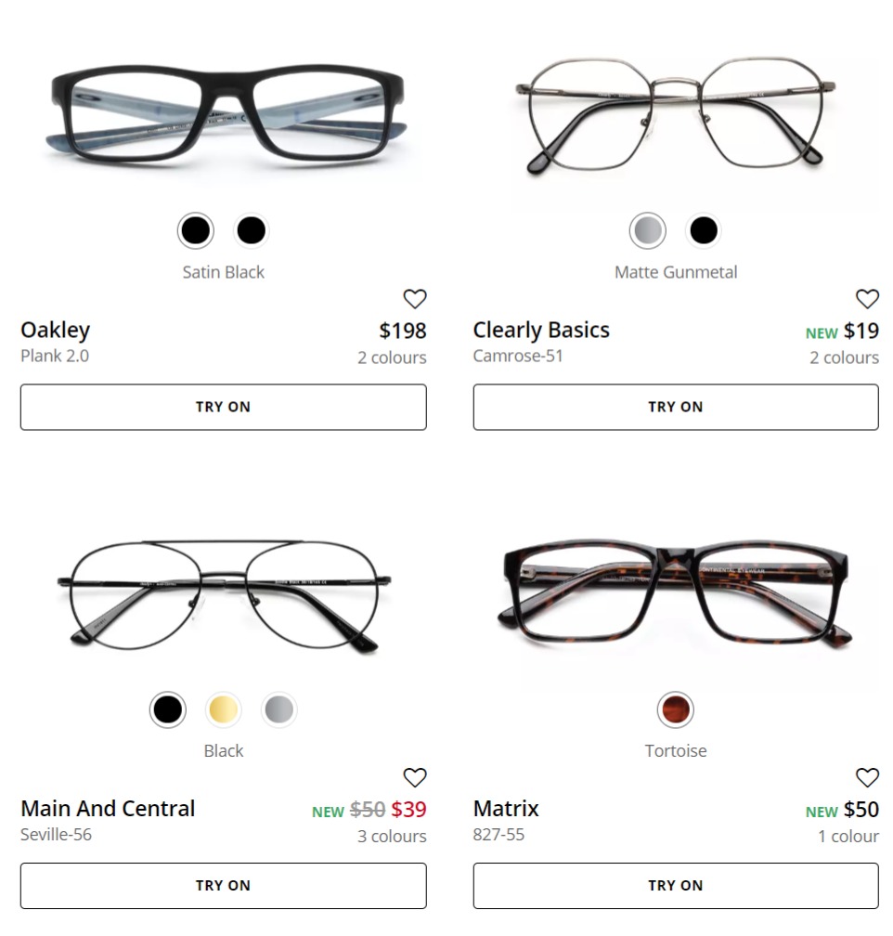
Task: Pick black colour option for Camrose-51
Action: coord(704,230)
